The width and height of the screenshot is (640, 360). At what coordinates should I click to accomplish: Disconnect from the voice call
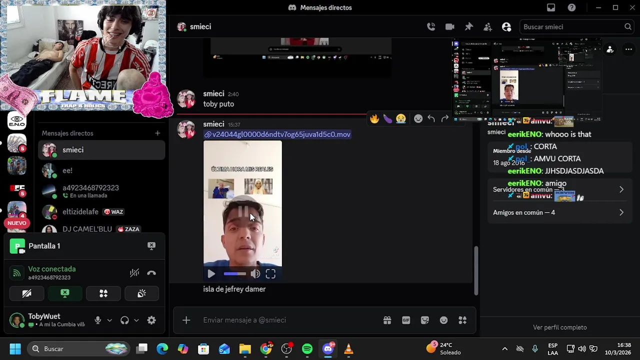pos(151,273)
